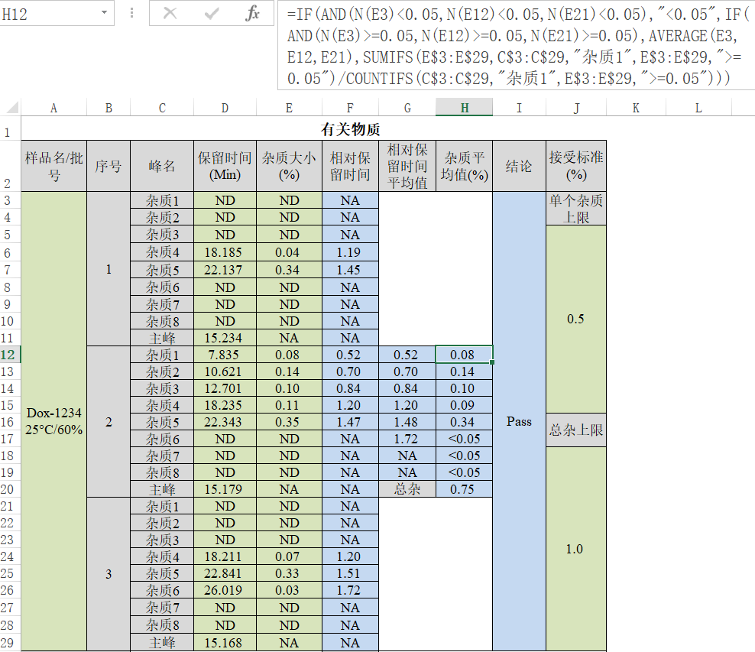Image resolution: width=755 pixels, height=652 pixels.
Task: Select the 总杂上限 cell
Action: (576, 430)
